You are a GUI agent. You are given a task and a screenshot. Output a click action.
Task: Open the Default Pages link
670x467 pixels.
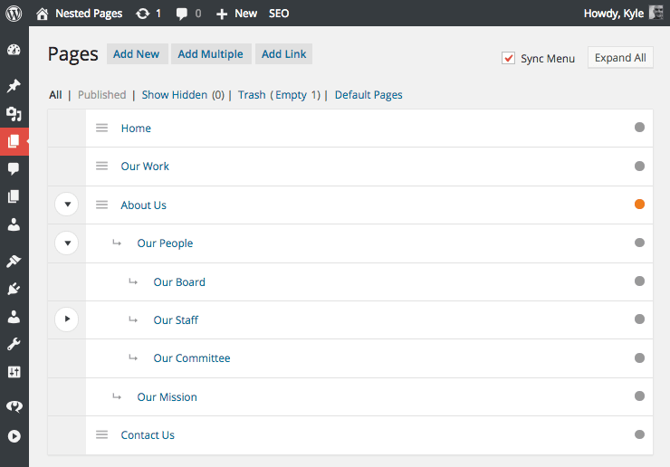point(368,95)
